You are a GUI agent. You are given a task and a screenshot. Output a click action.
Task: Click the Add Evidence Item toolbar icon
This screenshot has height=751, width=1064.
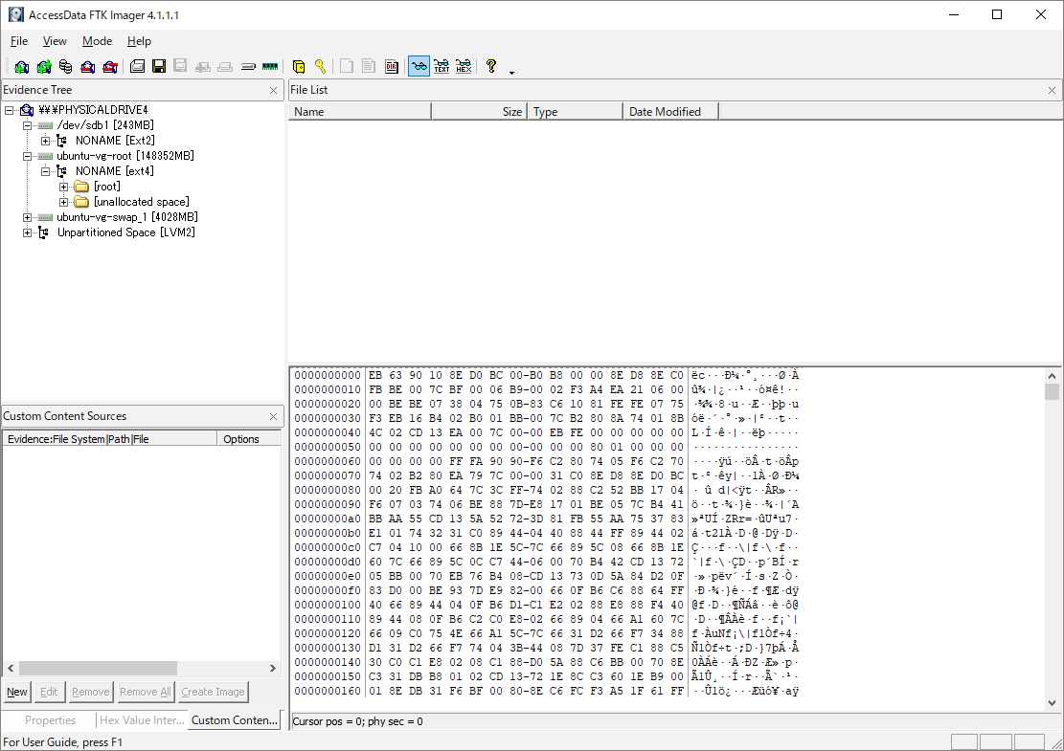point(22,66)
